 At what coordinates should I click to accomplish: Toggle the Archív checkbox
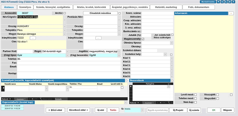[x=65, y=13]
